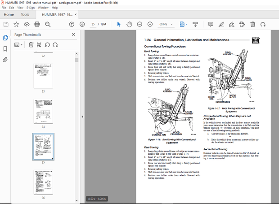Click the 8.50 x 11.00 in page size label
The image size is (279, 204).
tap(97, 199)
